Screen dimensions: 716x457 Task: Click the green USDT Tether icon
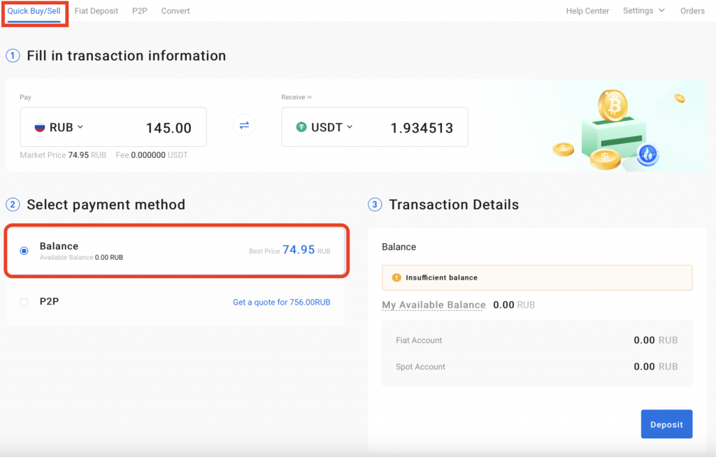coord(301,127)
